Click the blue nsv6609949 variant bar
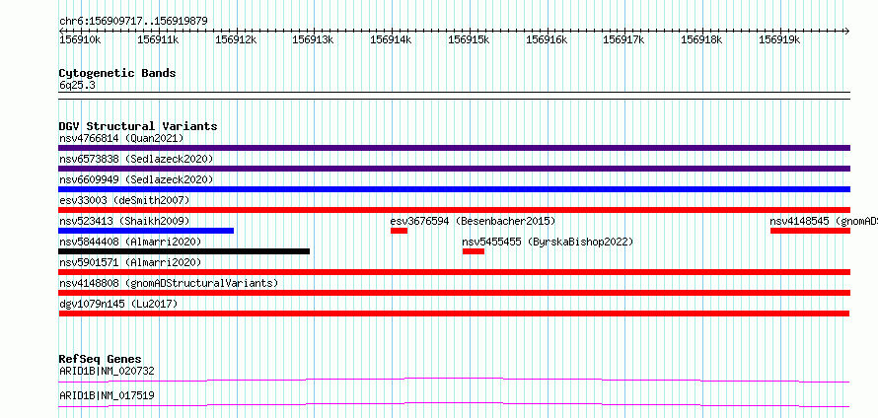 pyautogui.click(x=454, y=189)
